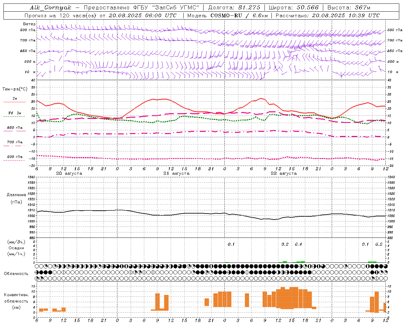This screenshot has height=323, width=404.
Task: Click the '(гПа)' unit under Давление
Action: pos(16,202)
